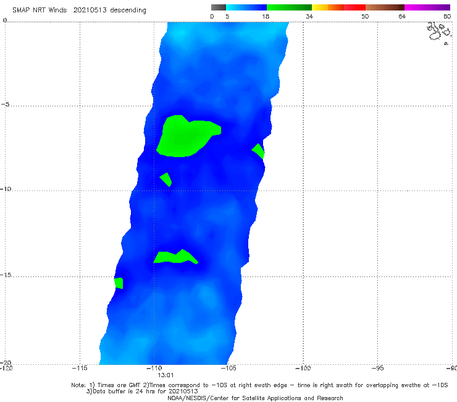Screen dimensions: 457x402
Task: Click the longitude label '-115'
Action: coord(80,368)
